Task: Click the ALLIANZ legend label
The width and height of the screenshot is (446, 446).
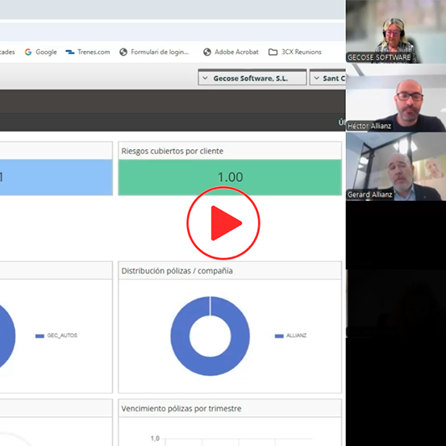Action: 296,336
